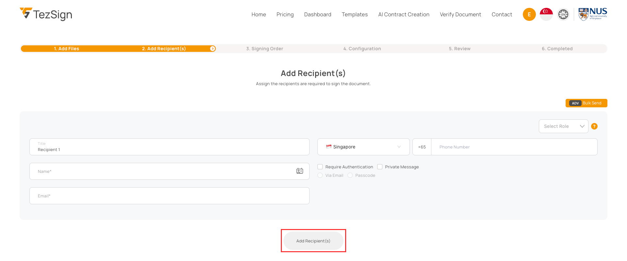Focus the Email input field
Image resolution: width=627 pixels, height=261 pixels.
tap(169, 196)
